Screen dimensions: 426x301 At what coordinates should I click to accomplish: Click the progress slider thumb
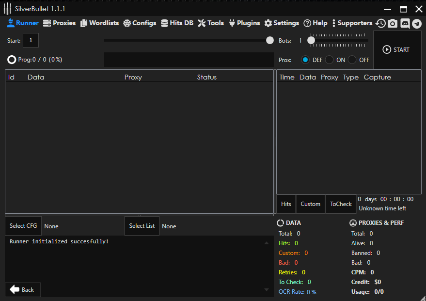270,40
